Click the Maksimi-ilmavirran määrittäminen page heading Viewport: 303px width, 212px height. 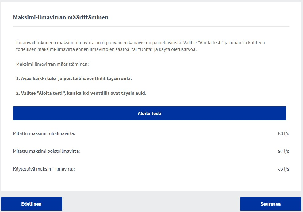point(61,17)
